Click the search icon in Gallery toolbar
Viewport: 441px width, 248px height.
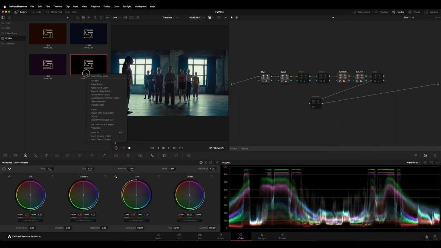[x=95, y=17]
